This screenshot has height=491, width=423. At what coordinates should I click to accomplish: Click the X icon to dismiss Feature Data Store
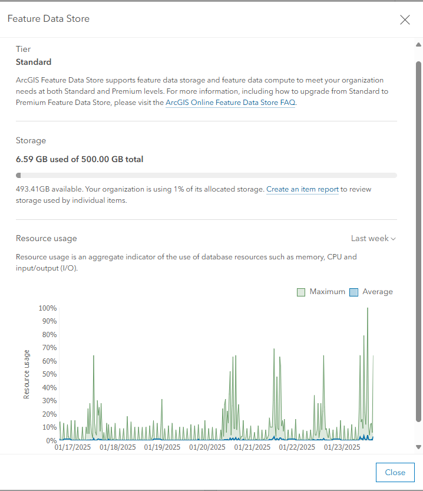coord(405,19)
